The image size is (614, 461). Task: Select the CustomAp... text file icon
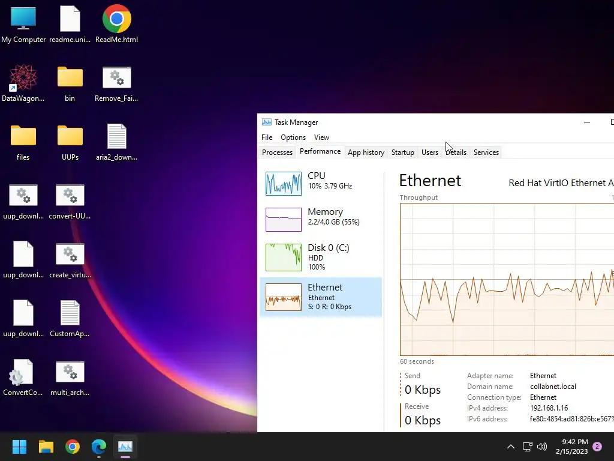[70, 319]
